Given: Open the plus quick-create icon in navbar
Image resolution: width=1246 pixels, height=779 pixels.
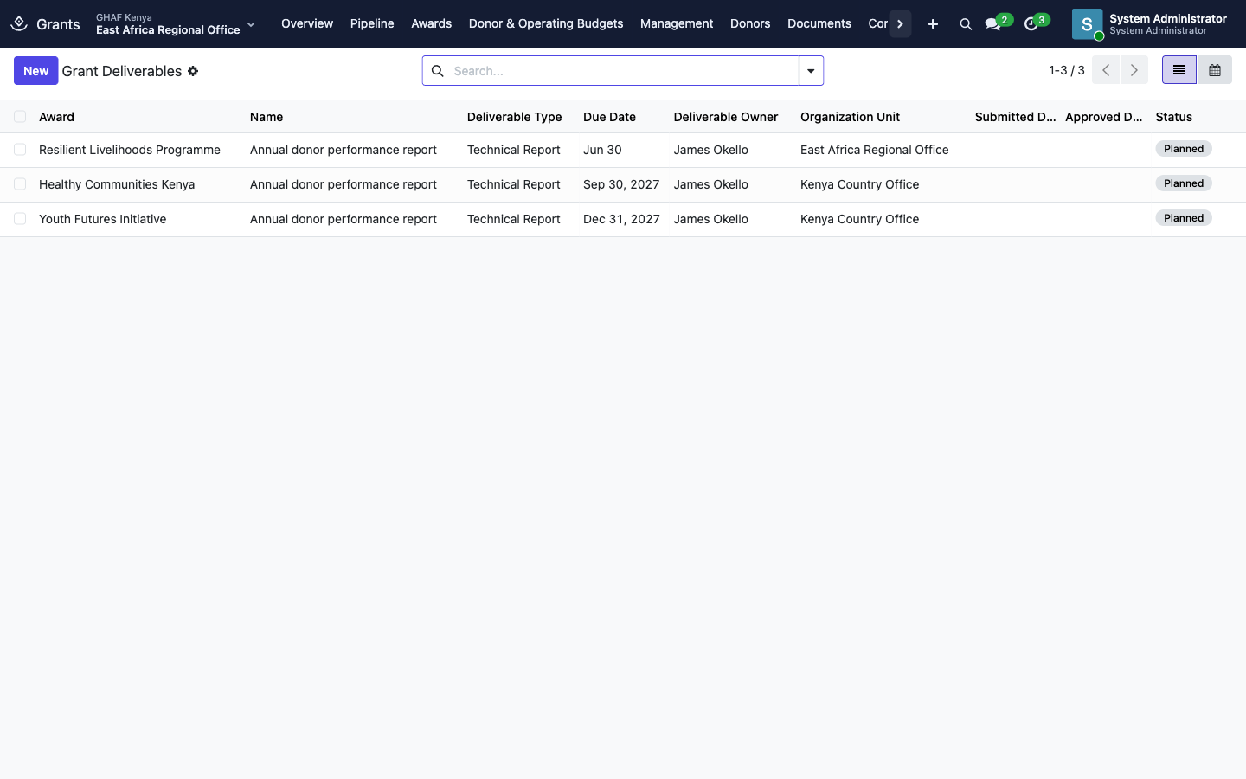Looking at the screenshot, I should click(933, 24).
